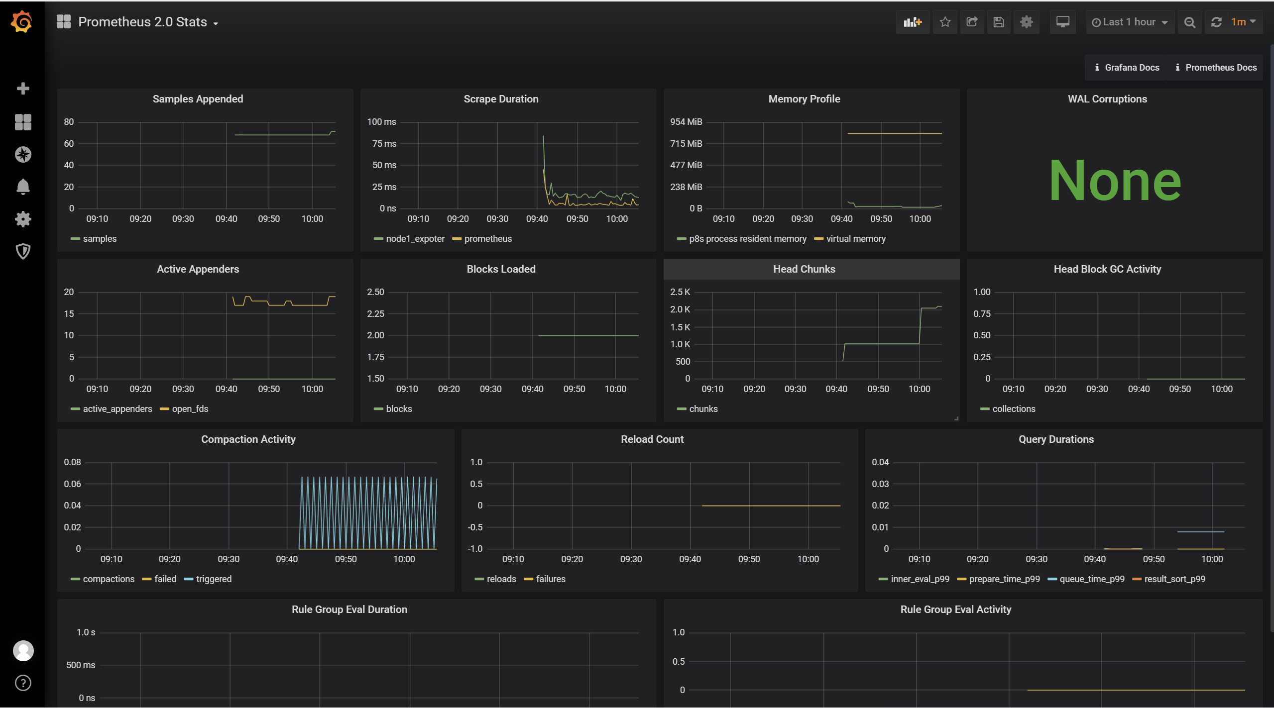Toggle the inner_eval_p99 legend series
Screen dimensions: 1274x708
(920, 579)
